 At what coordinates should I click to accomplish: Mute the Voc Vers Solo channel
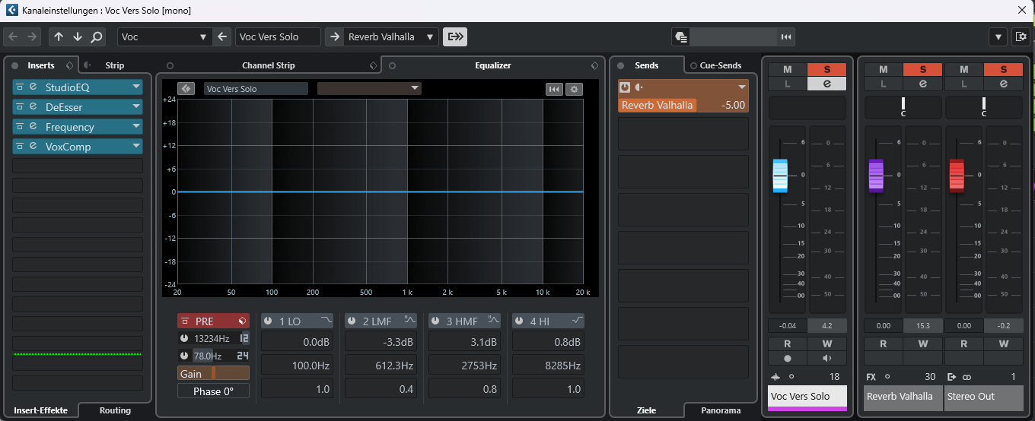(787, 70)
